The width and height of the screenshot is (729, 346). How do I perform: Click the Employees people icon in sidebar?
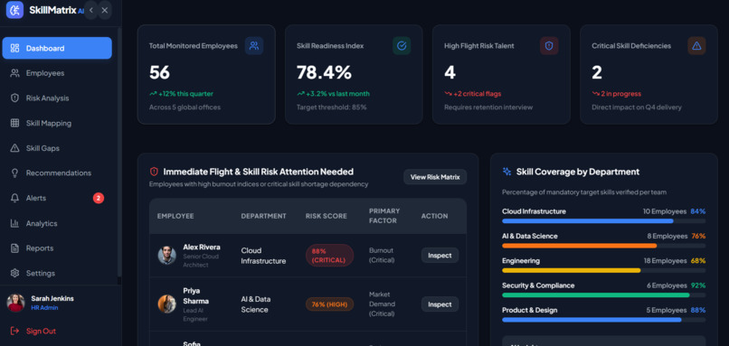(x=14, y=73)
